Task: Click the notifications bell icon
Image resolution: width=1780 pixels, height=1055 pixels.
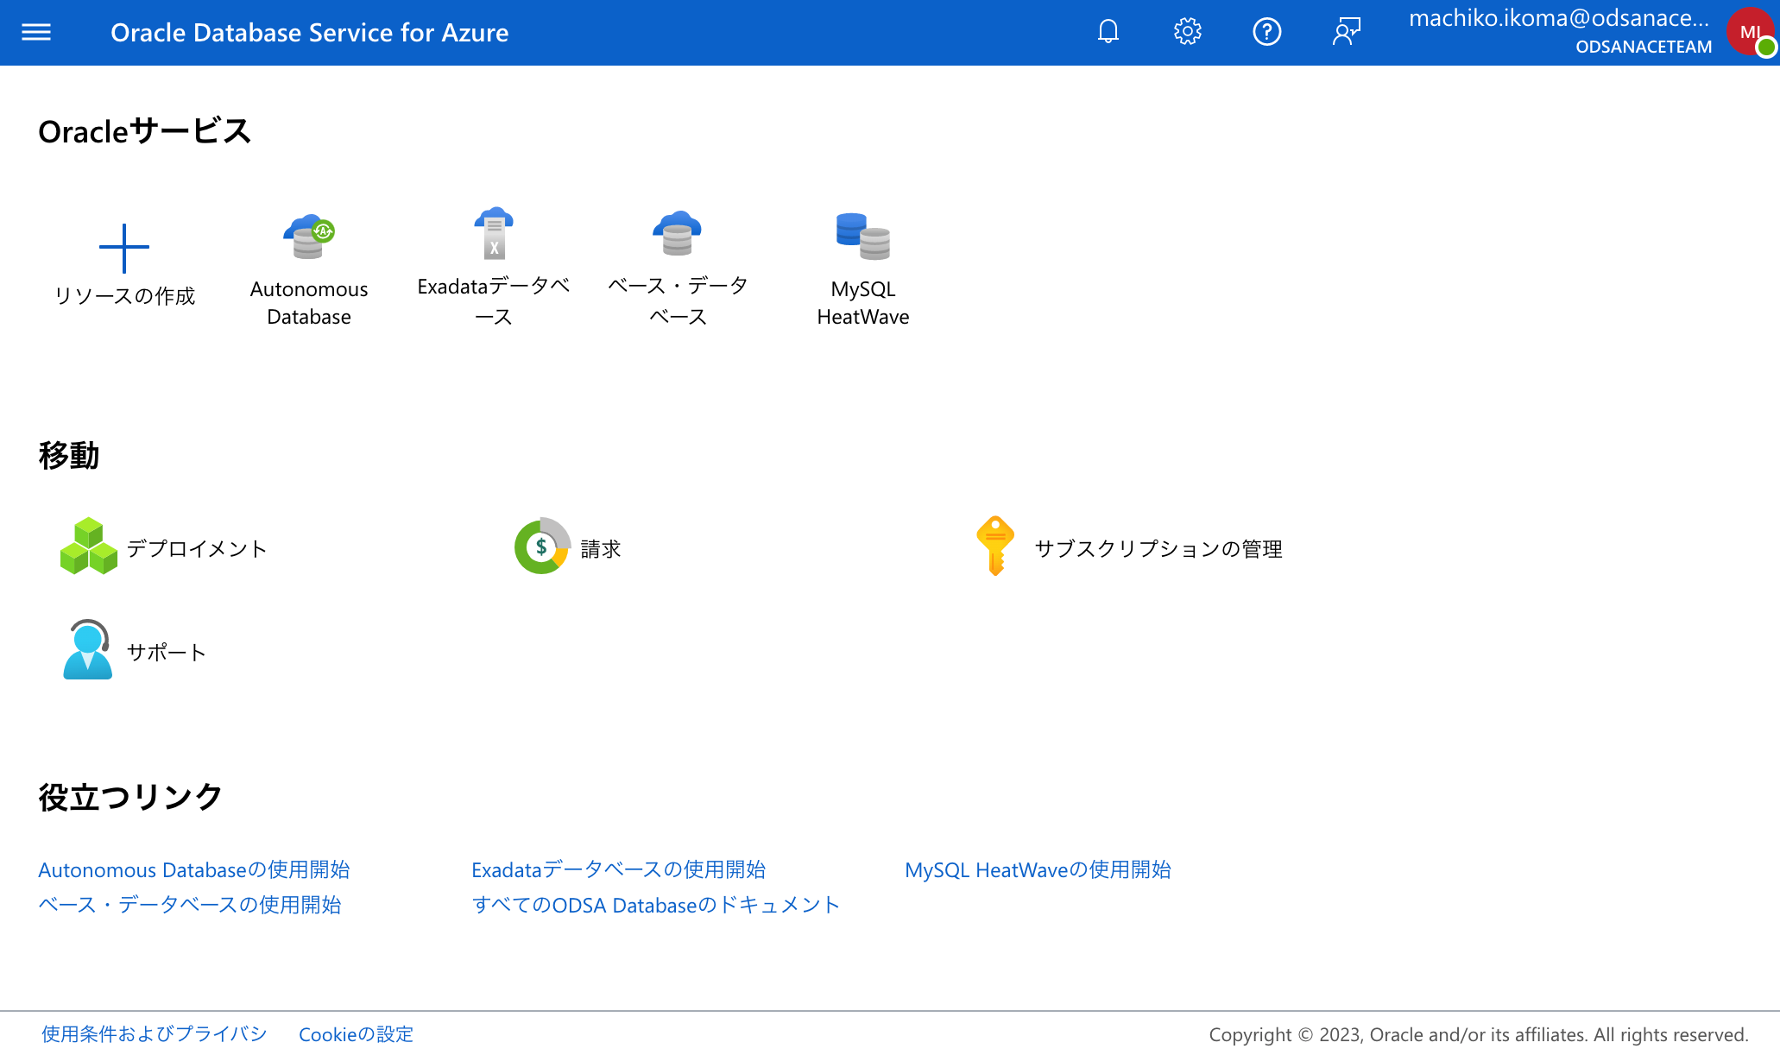Action: coord(1108,33)
